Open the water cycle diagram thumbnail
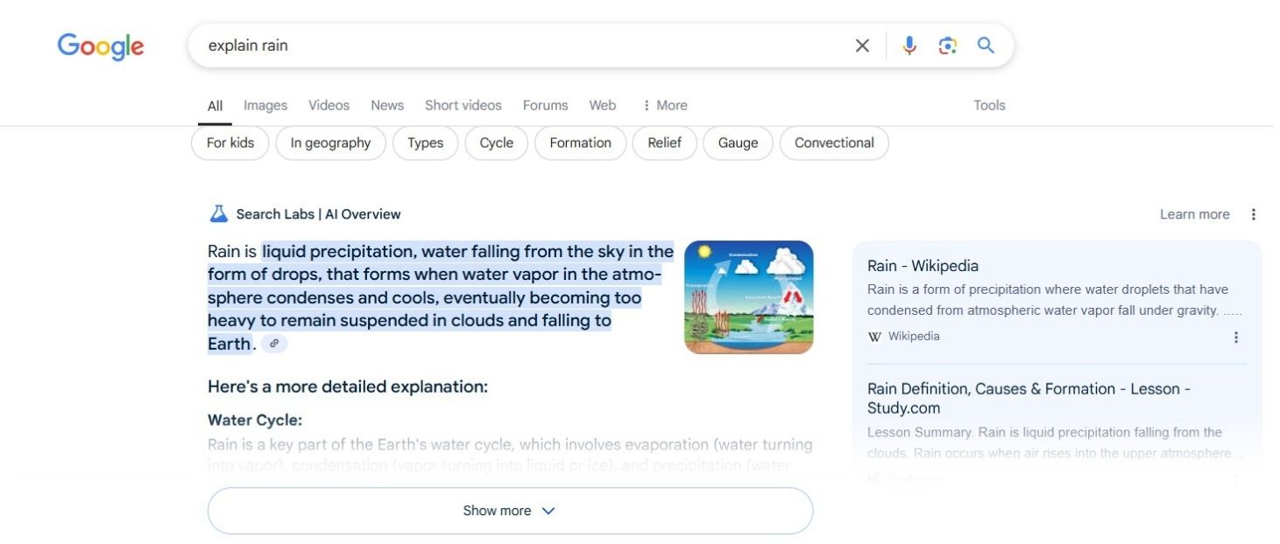Viewport: 1280px width, 544px height. coord(748,297)
